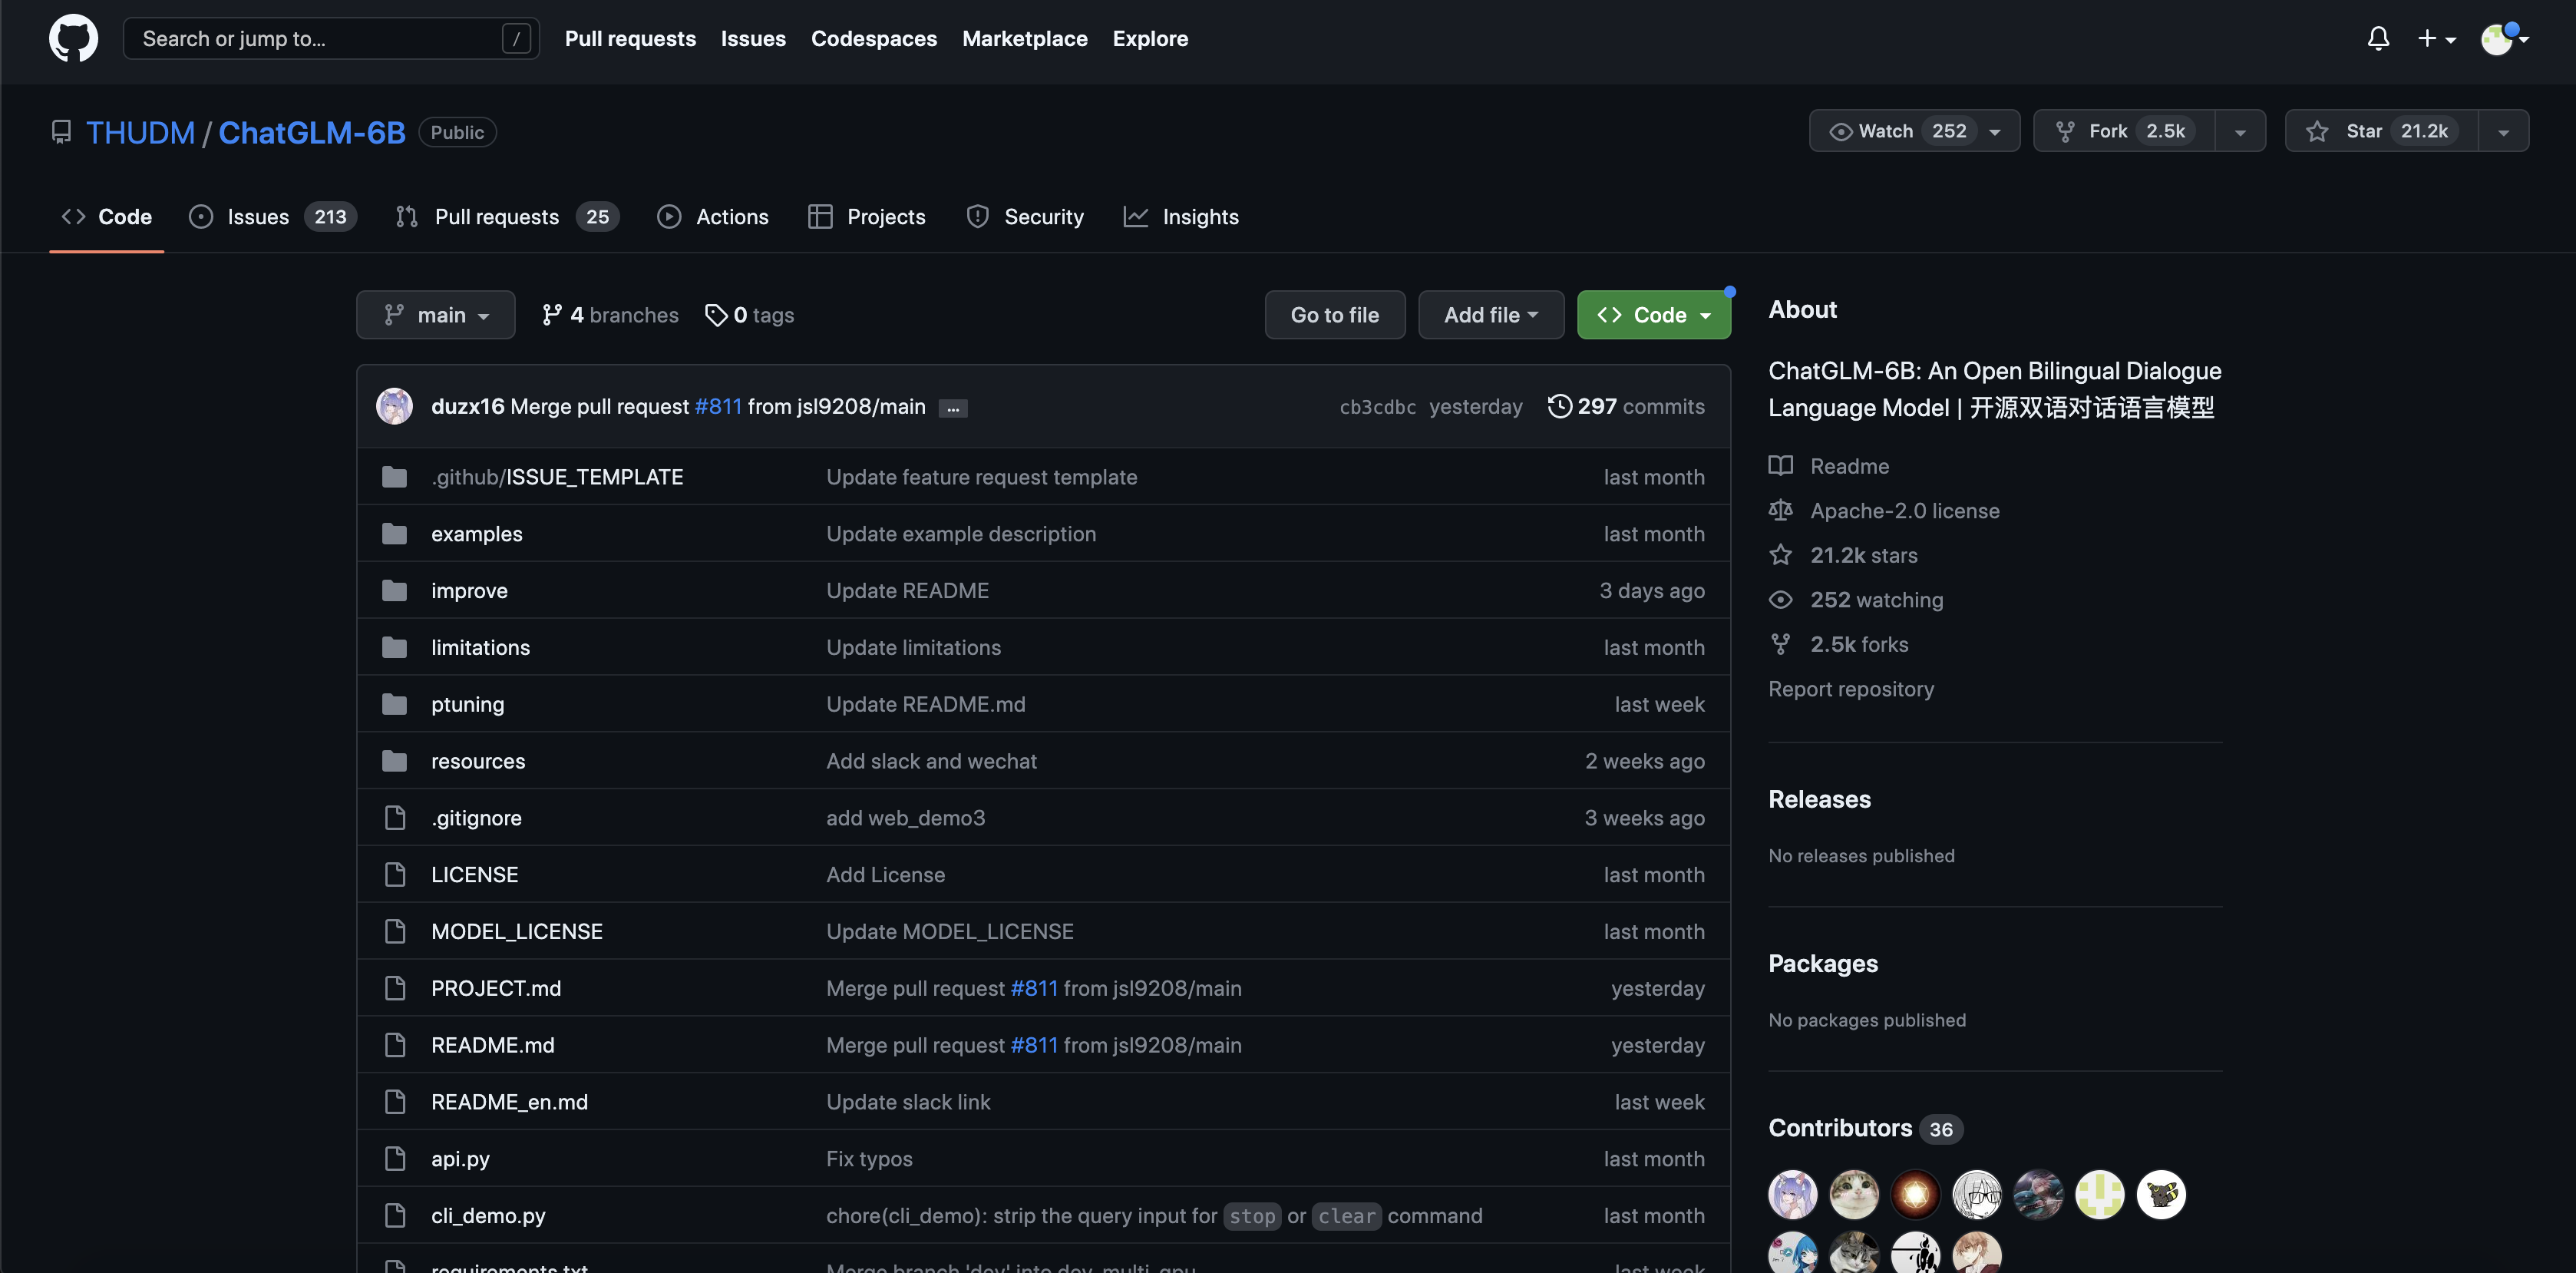The width and height of the screenshot is (2576, 1273).
Task: Open the green Code clone dropdown
Action: [x=1654, y=315]
